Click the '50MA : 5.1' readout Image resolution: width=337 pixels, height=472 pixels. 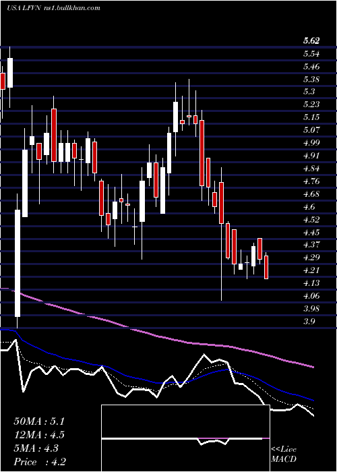click(x=39, y=421)
